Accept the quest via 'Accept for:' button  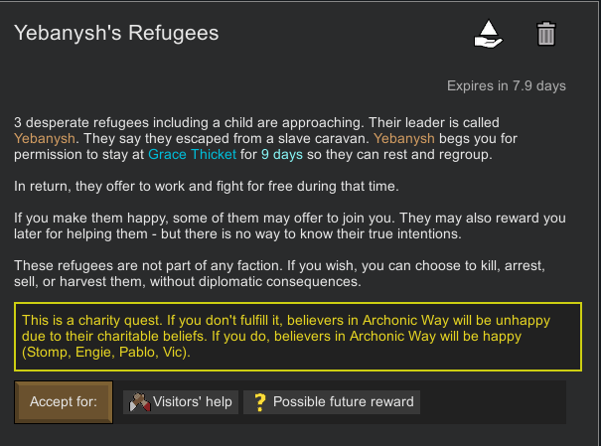(x=64, y=402)
